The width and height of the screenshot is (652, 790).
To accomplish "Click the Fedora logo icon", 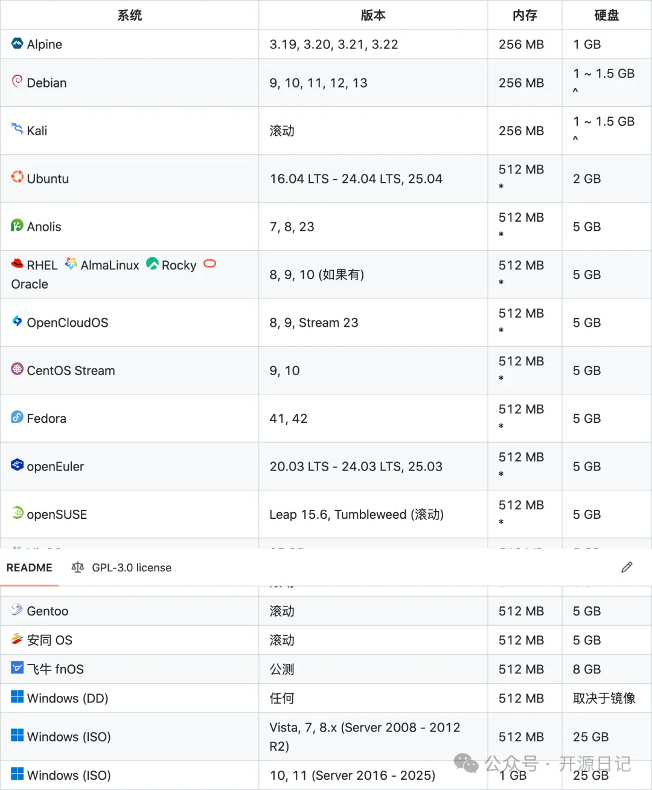I will click(17, 417).
